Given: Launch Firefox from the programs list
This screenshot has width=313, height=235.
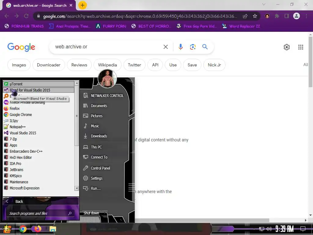Looking at the screenshot, I should (x=39, y=109).
